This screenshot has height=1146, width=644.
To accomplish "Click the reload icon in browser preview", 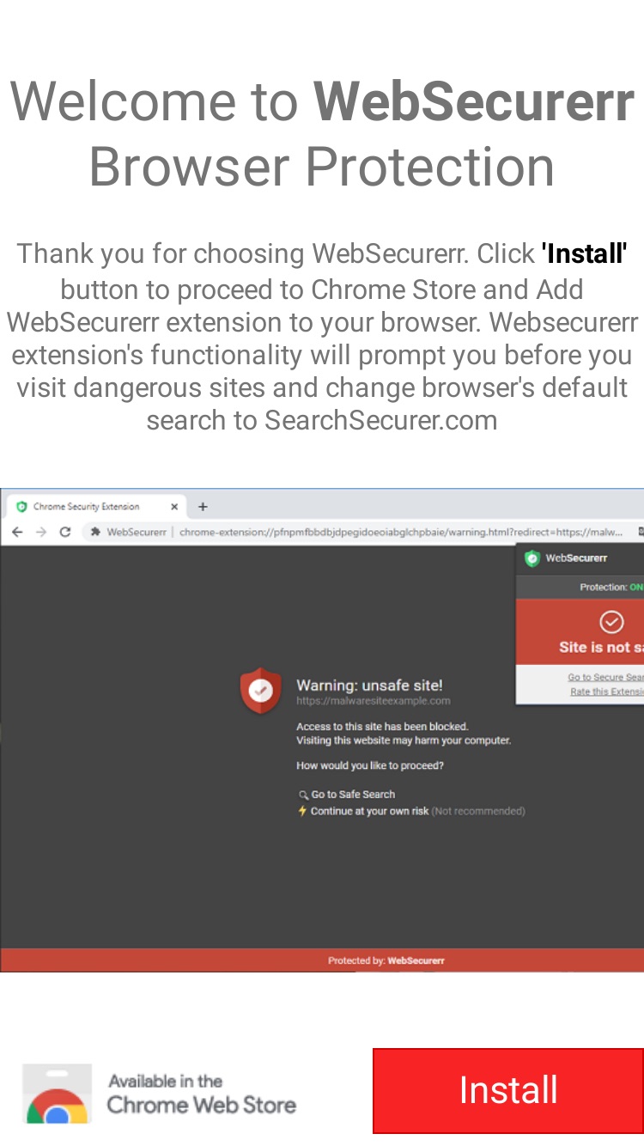I will coord(64,533).
